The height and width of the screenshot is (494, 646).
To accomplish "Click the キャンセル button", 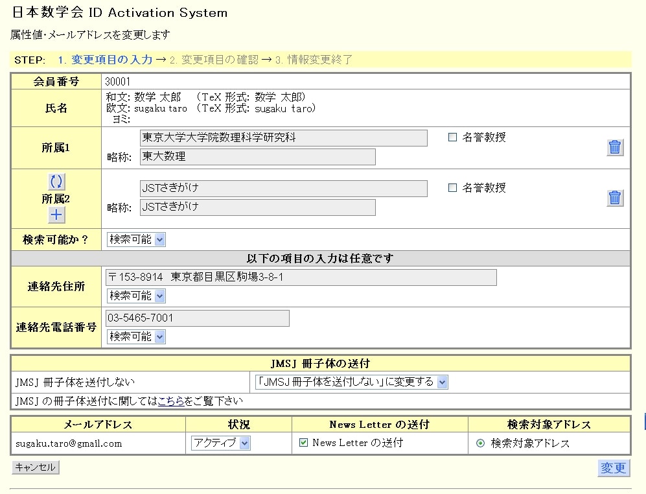I will [x=36, y=467].
